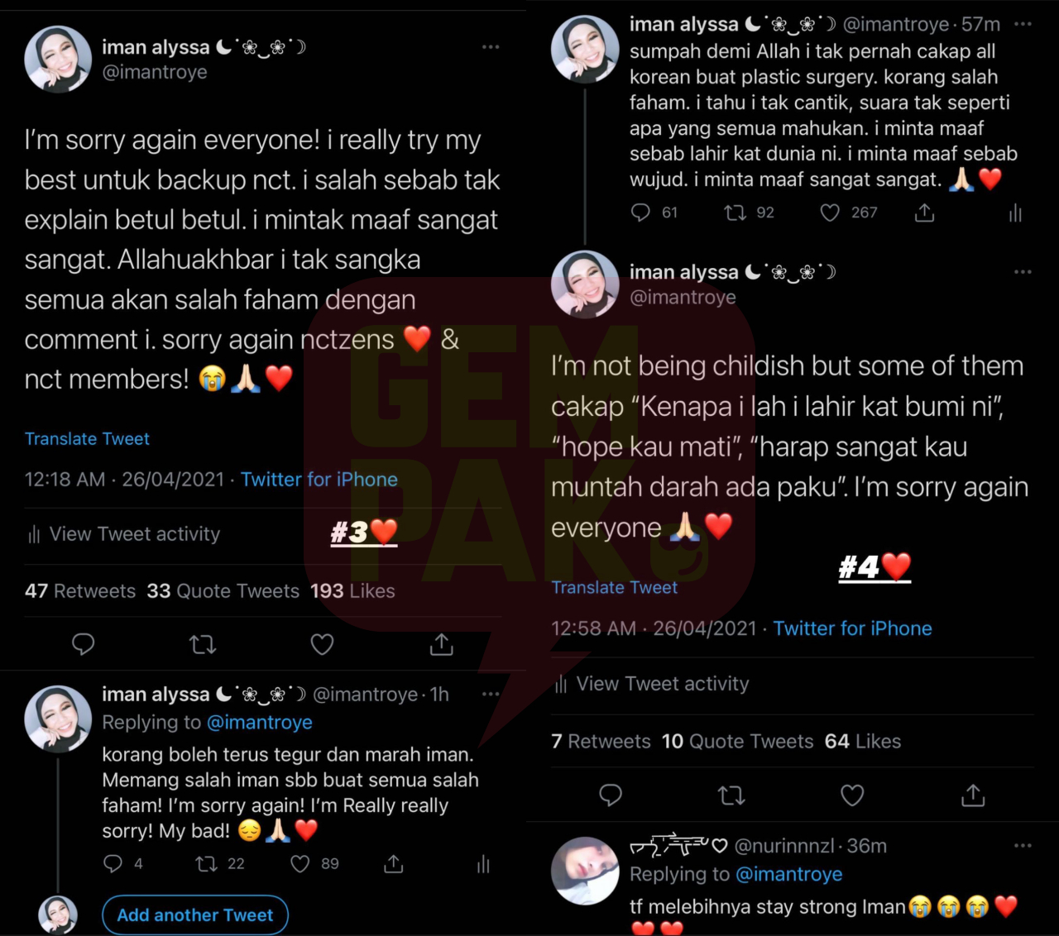1059x936 pixels.
Task: Reply to the 12:18 AM tweet
Action: tap(84, 644)
